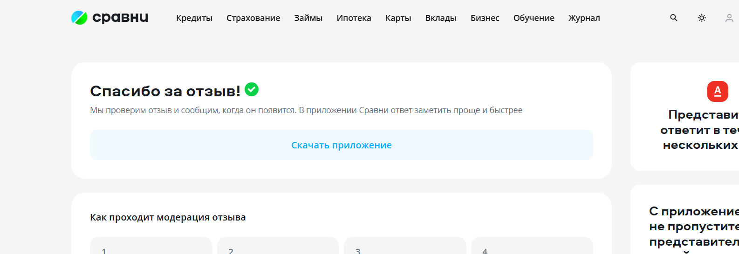The width and height of the screenshot is (739, 254).
Task: Go to the Вклады section
Action: pyautogui.click(x=441, y=18)
